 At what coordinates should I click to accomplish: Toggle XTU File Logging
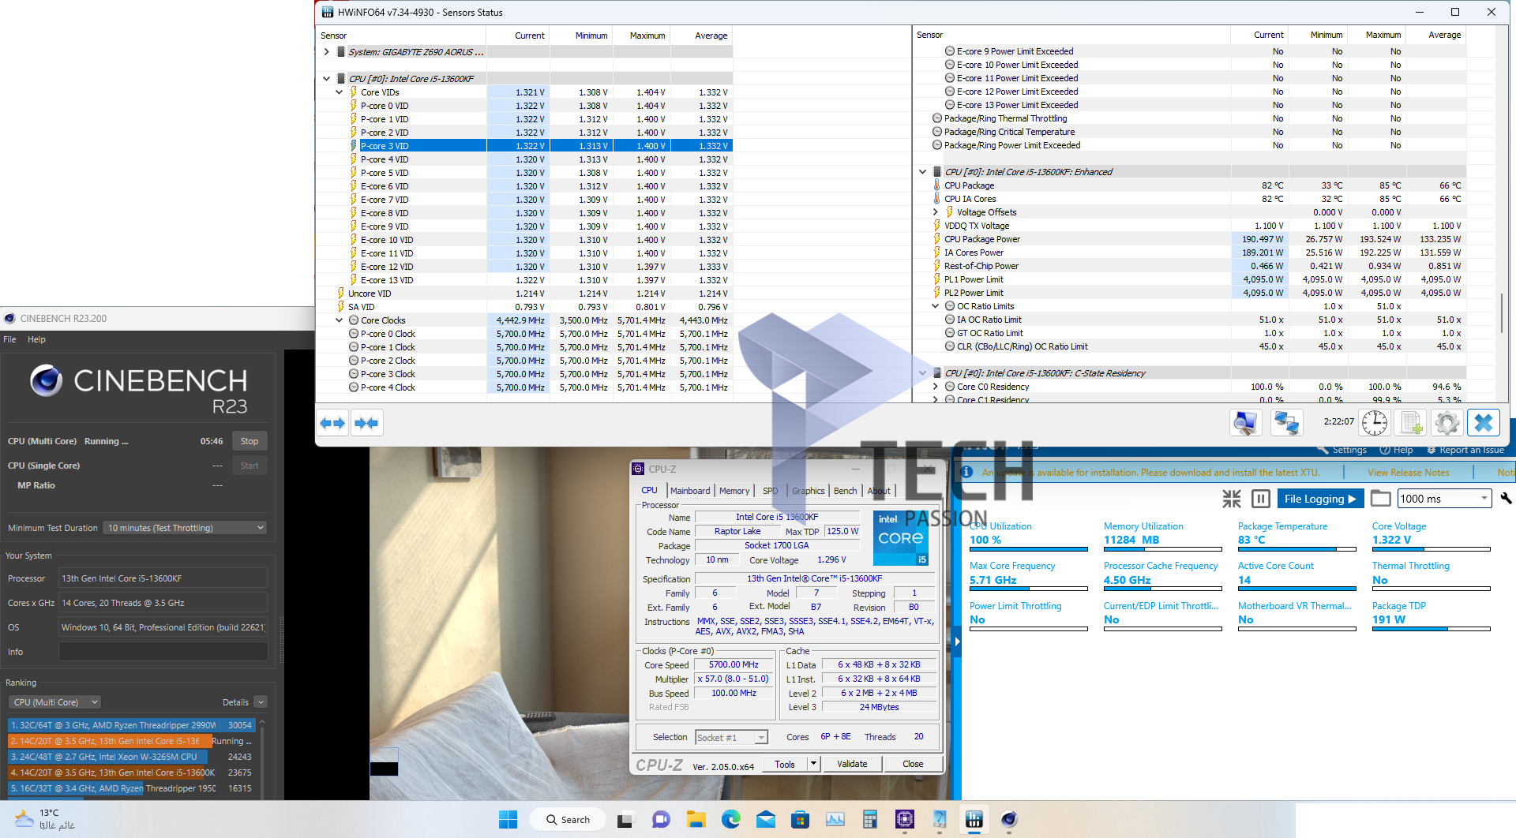pos(1319,499)
